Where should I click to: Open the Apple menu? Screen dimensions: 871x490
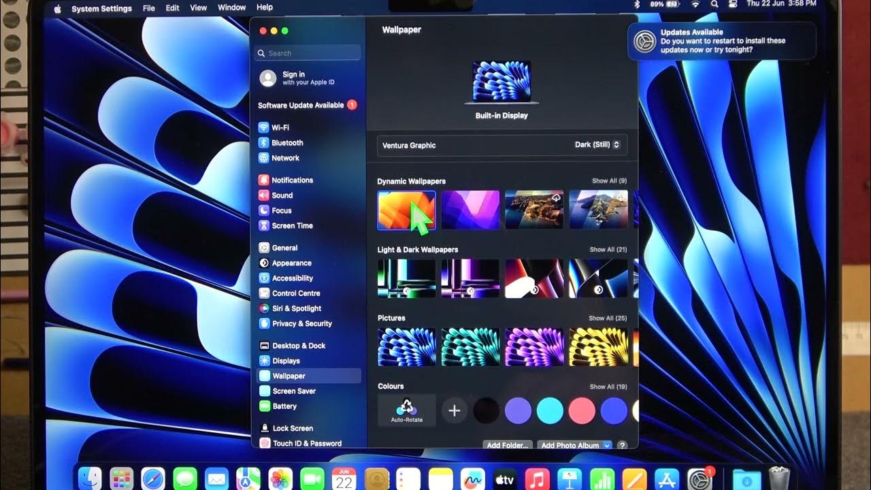57,8
